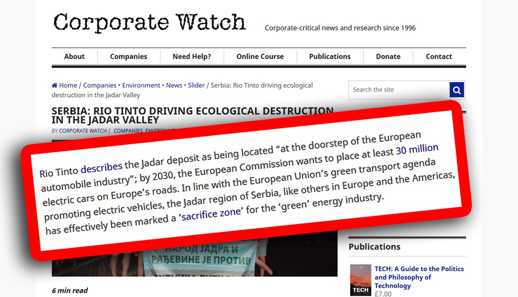Viewport: 518px width, 297px height.
Task: Open the '30 million' hyperlink
Action: [417, 150]
